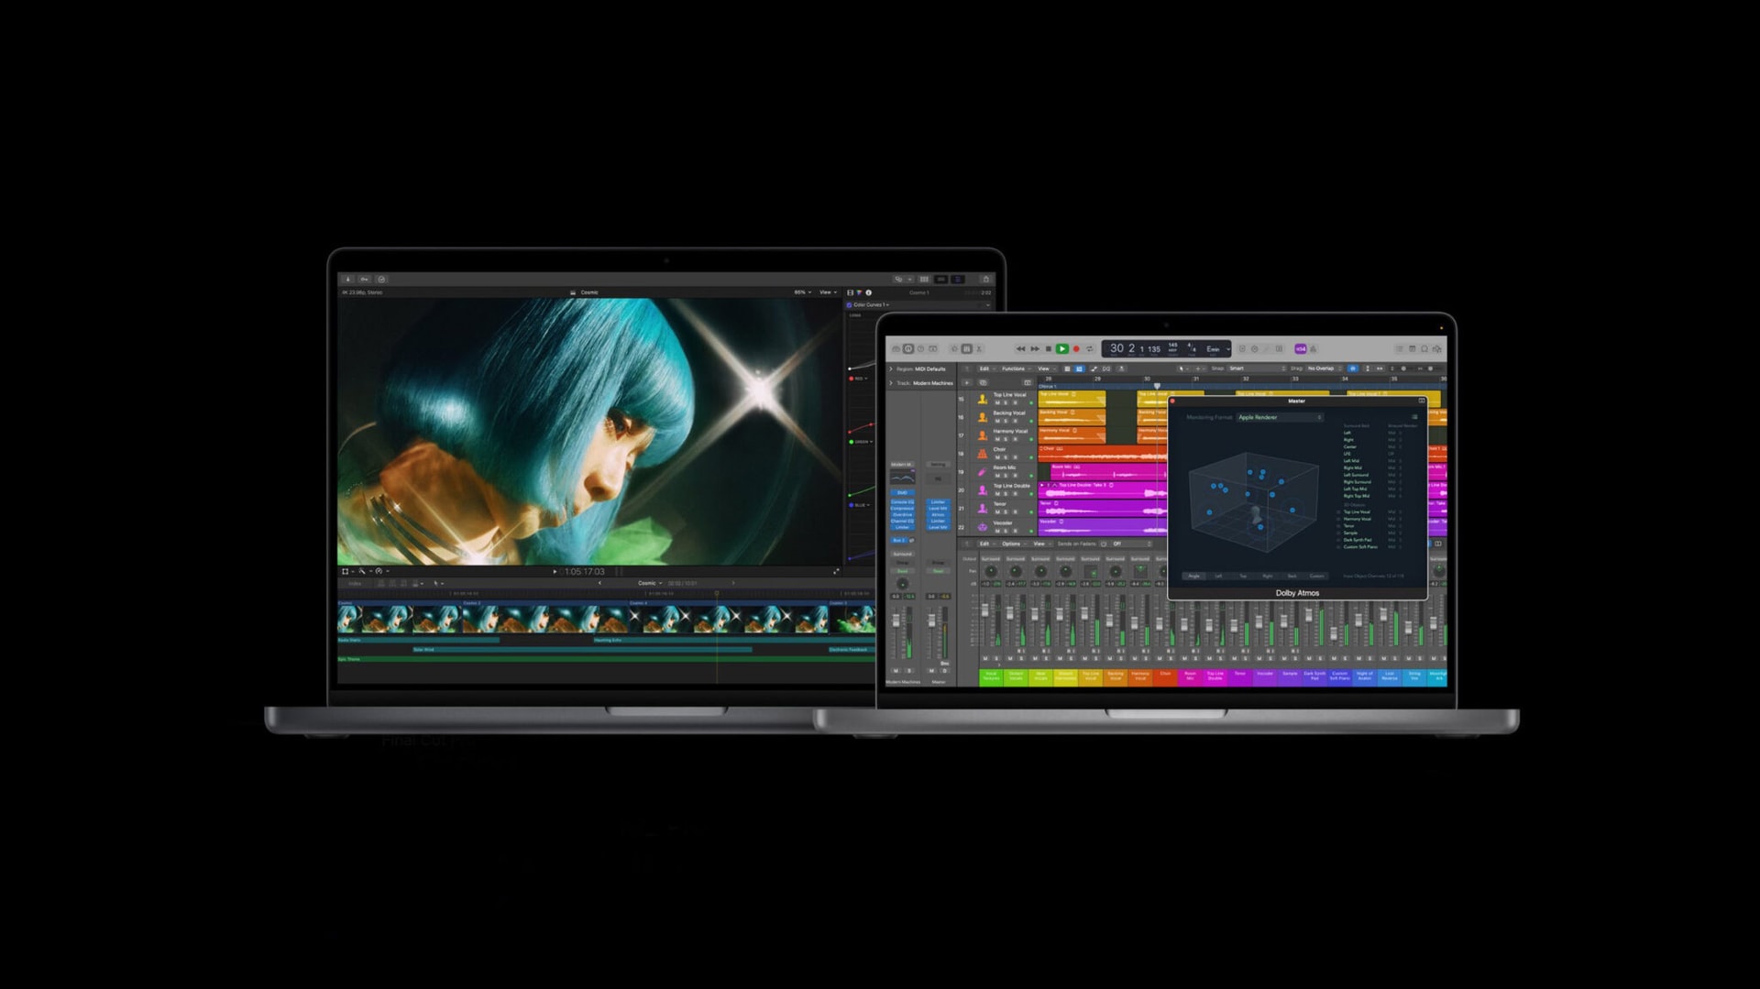Open the Options menu in the mixer

coord(1012,544)
